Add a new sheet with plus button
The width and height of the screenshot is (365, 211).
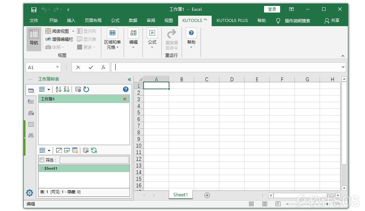coord(207,195)
